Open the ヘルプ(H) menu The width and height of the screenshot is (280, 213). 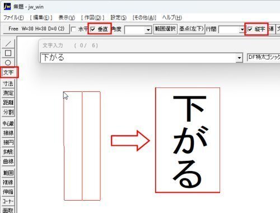172,17
